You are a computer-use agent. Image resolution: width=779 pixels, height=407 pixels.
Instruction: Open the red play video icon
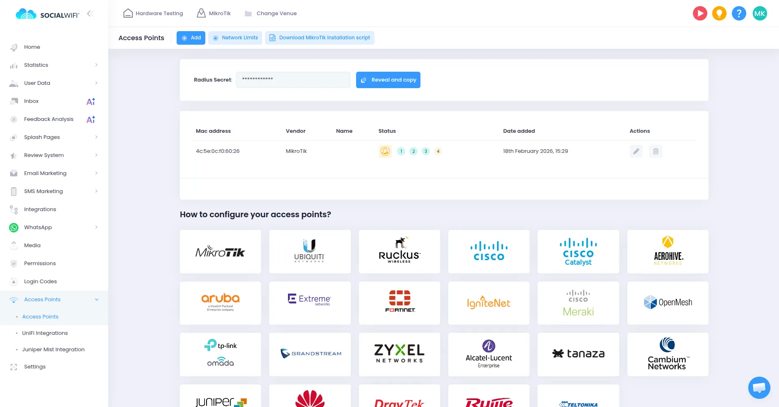[700, 14]
